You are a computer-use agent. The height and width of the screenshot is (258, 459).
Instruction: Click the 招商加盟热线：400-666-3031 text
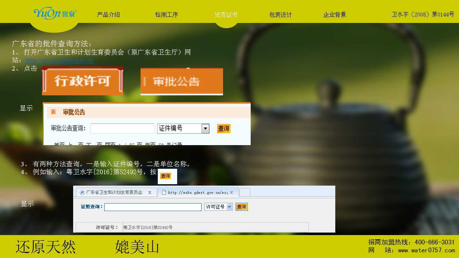tap(412, 242)
